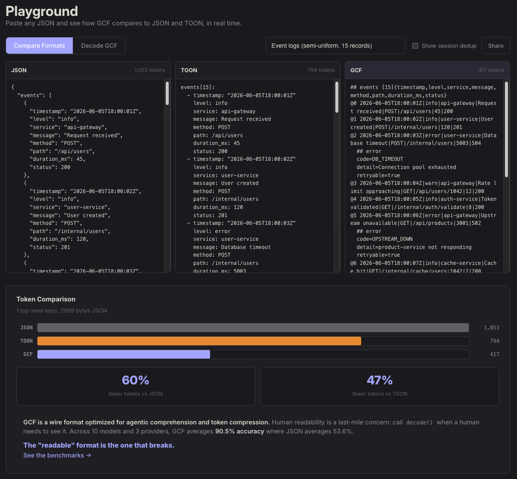This screenshot has height=479, width=517.
Task: Click the Playground page heading
Action: coord(42,11)
